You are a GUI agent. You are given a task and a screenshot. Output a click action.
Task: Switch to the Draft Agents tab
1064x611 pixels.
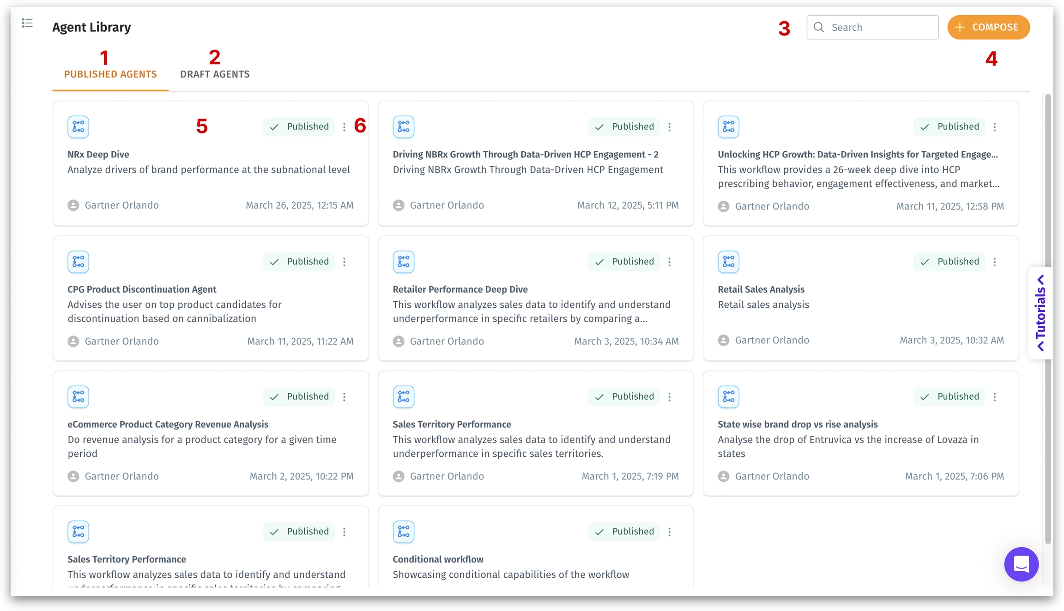[215, 74]
